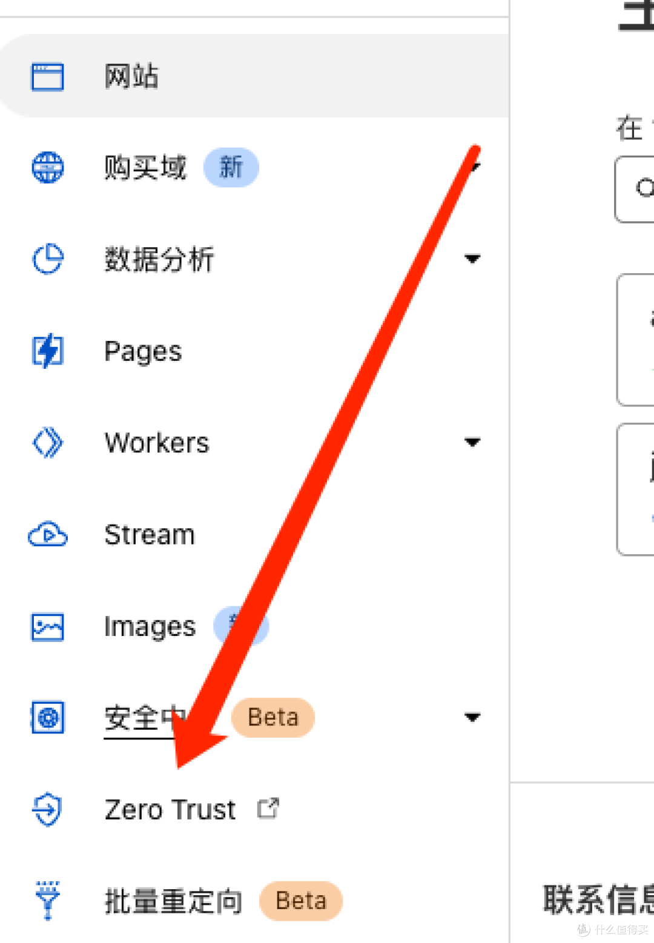Select the Images picture icon

tap(47, 627)
